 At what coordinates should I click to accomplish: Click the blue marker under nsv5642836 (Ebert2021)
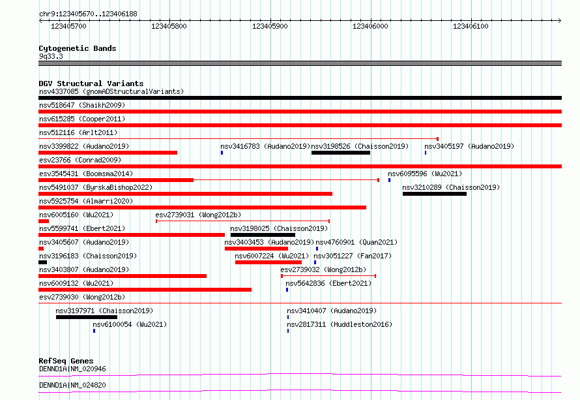point(287,290)
